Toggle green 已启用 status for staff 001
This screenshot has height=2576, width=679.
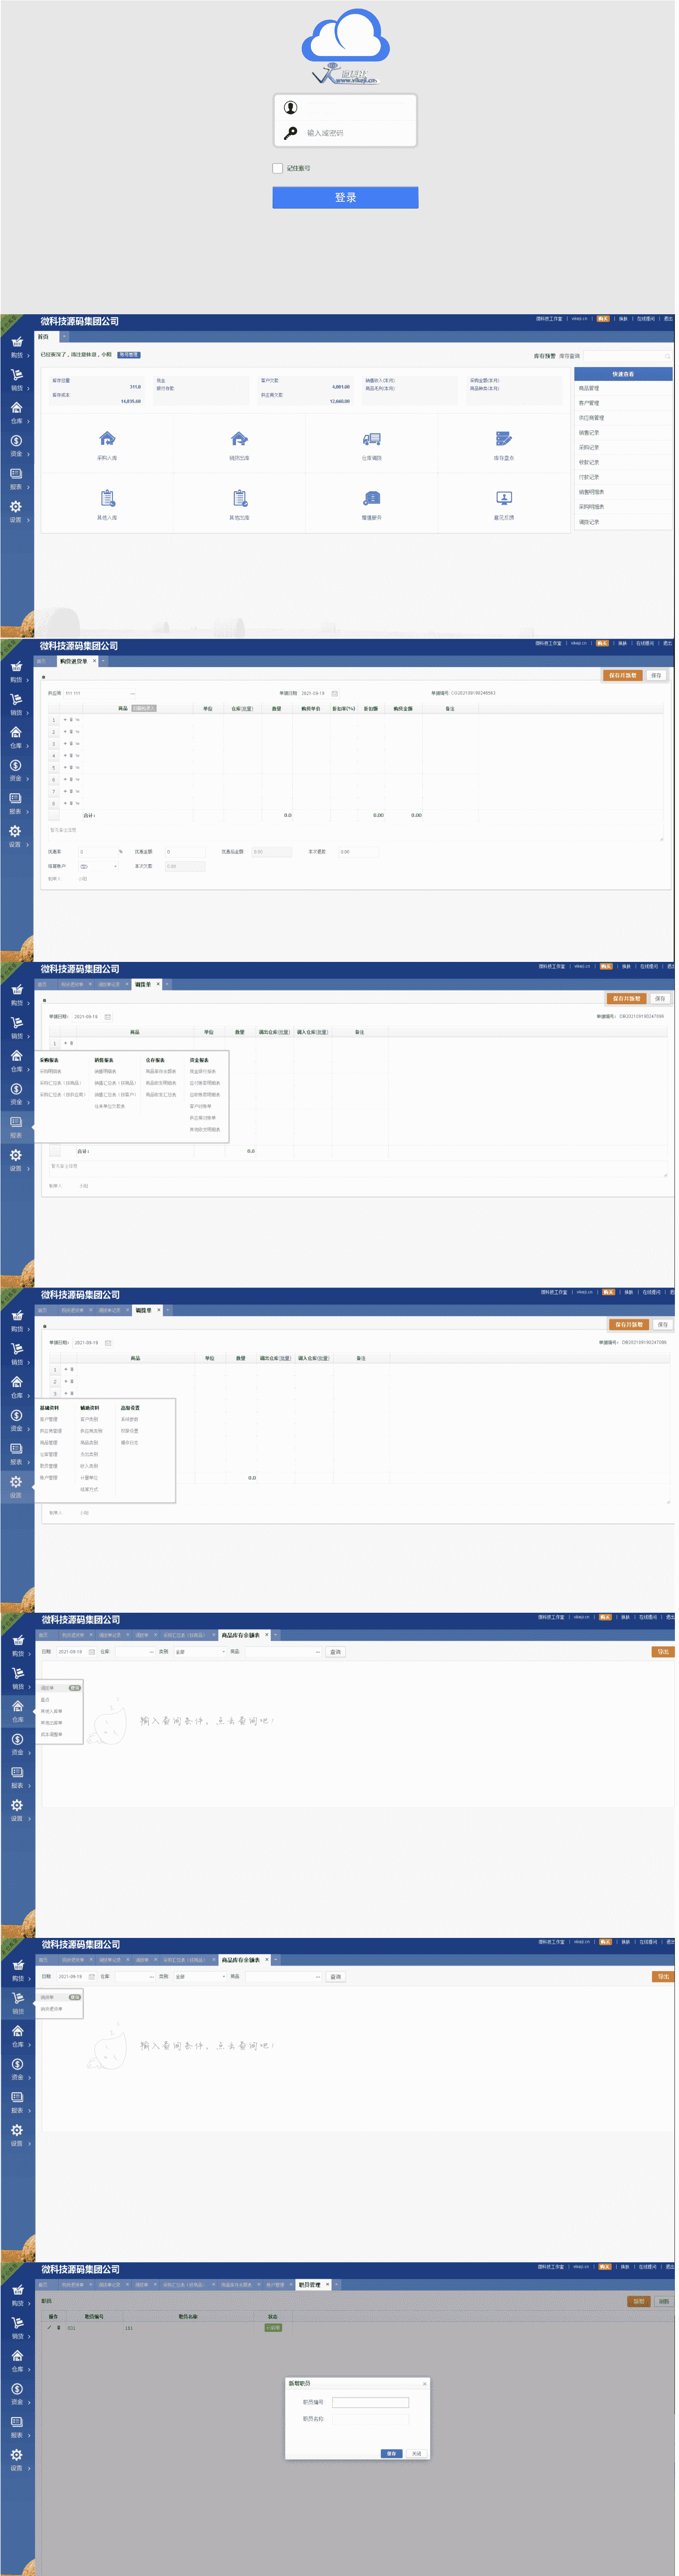click(273, 2328)
